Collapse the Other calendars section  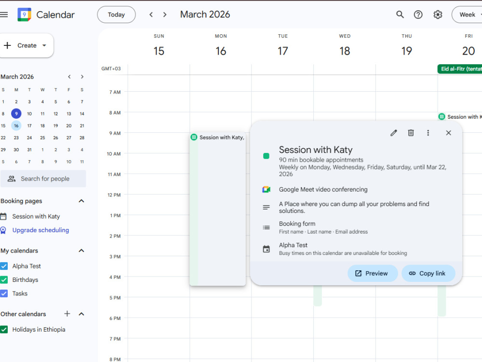[81, 314]
